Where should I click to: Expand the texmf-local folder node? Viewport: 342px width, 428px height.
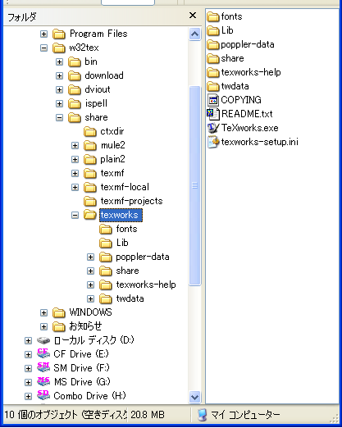click(x=75, y=187)
